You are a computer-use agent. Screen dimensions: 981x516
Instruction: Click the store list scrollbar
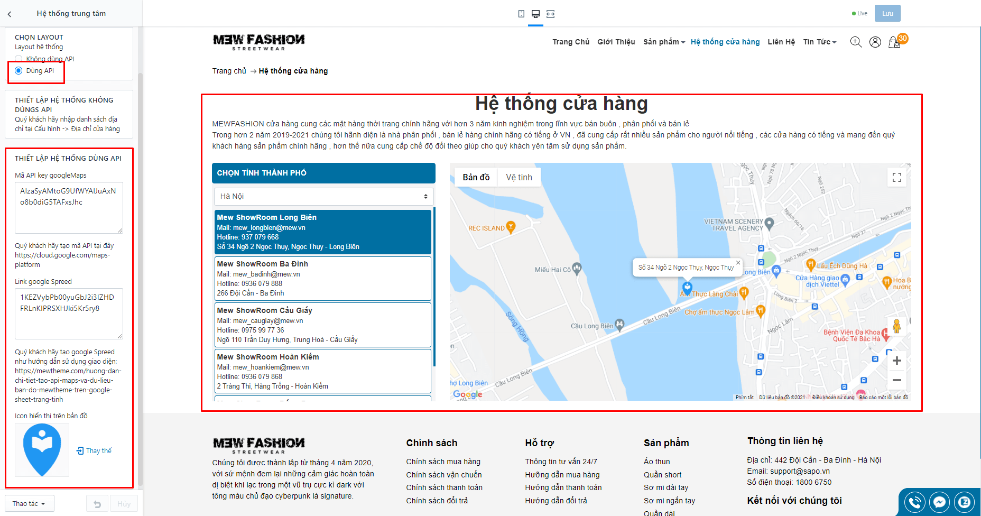[x=434, y=288]
